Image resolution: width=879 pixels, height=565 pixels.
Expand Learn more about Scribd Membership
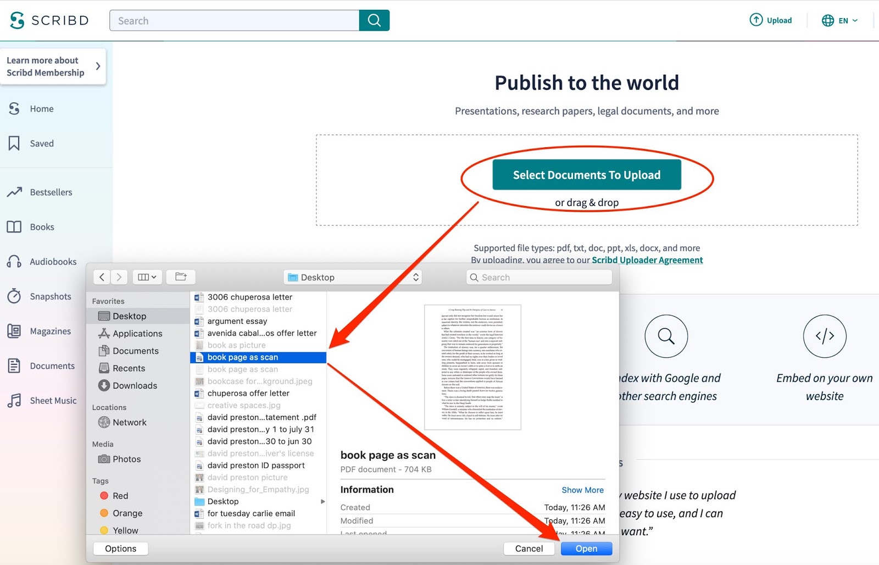point(53,67)
